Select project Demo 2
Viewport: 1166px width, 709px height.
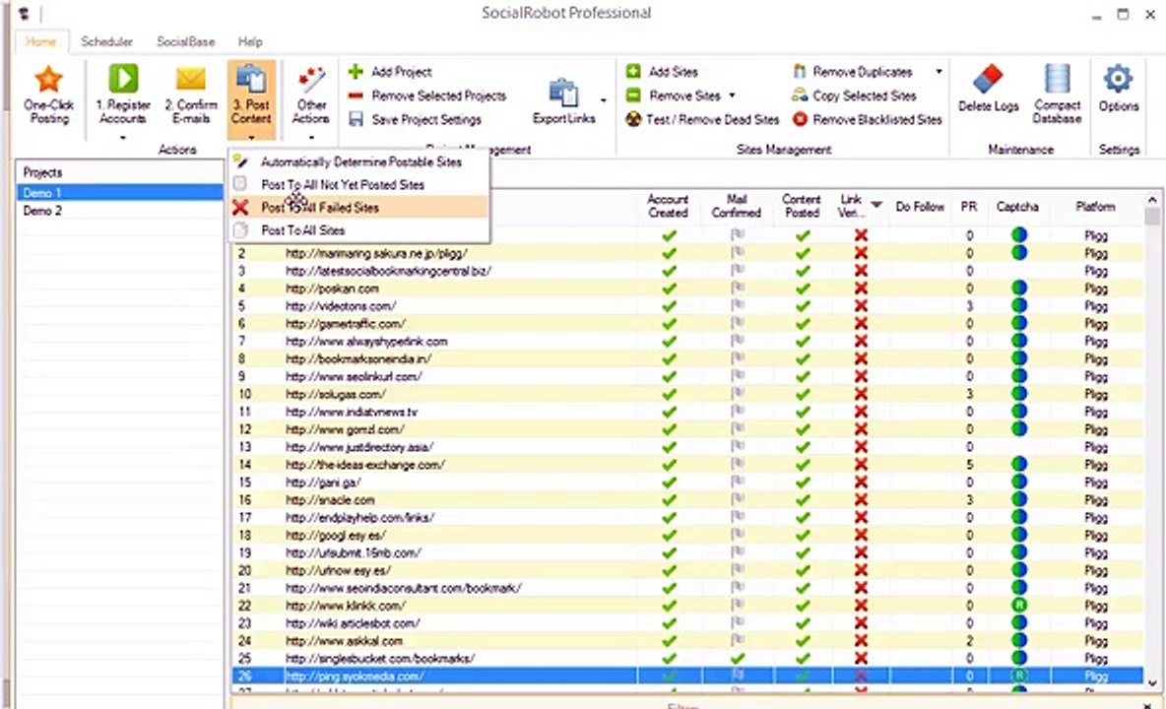pyautogui.click(x=119, y=211)
